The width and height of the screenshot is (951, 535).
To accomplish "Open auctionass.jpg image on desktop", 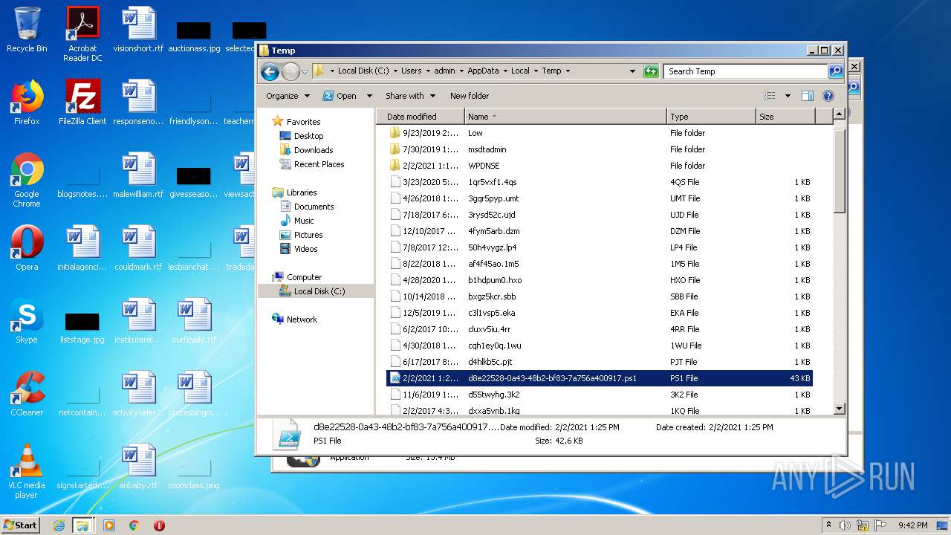I will coord(194,36).
